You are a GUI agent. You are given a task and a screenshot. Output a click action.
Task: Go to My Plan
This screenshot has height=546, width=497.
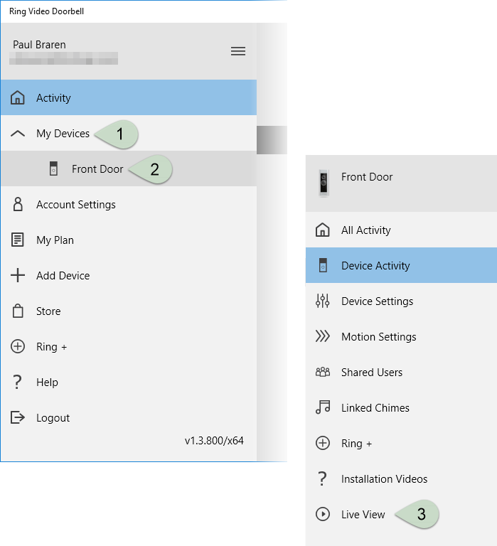pyautogui.click(x=129, y=240)
